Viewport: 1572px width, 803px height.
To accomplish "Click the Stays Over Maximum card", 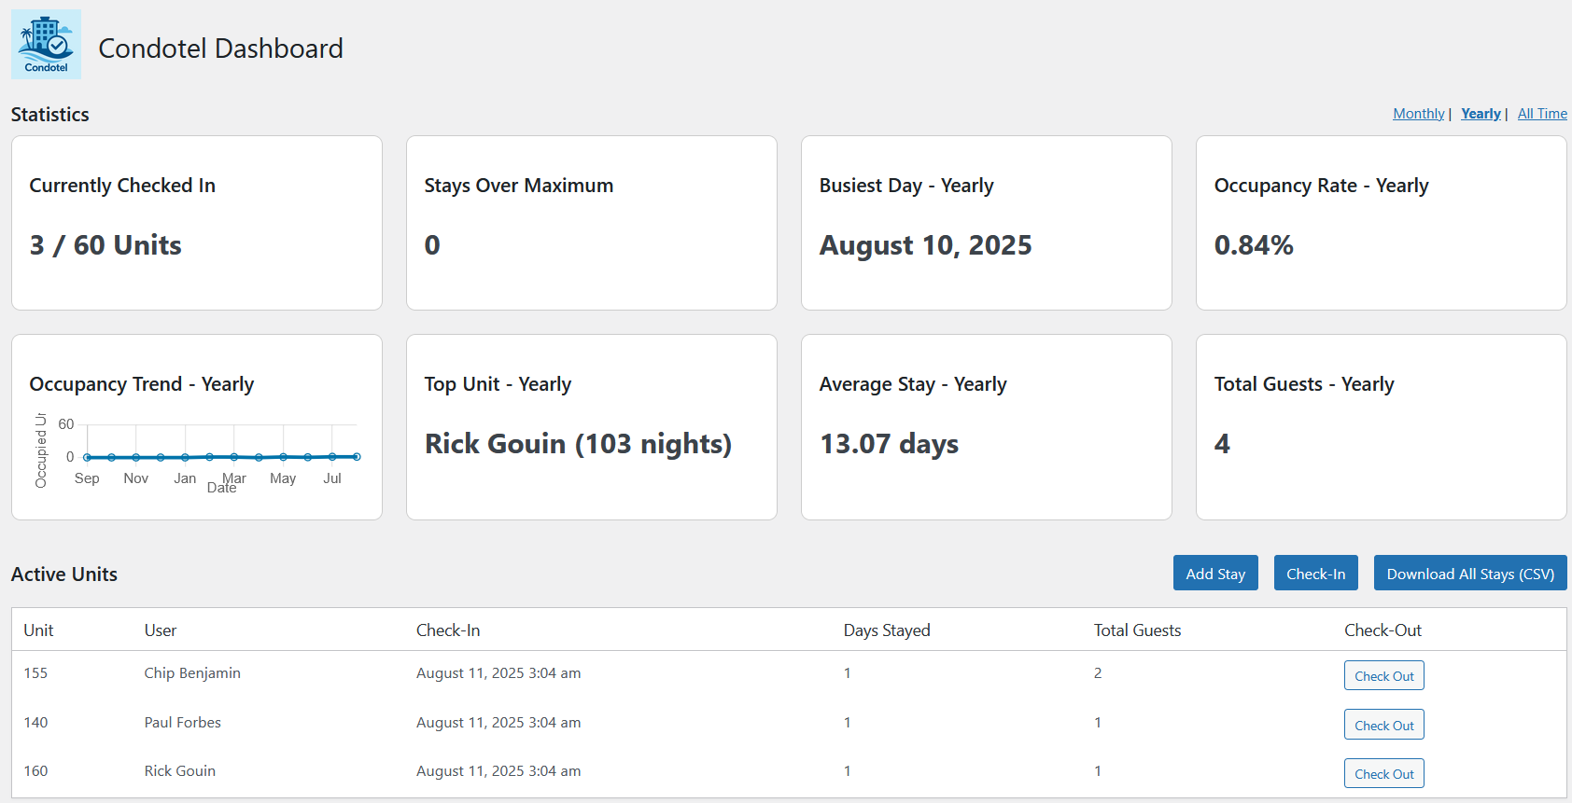I will (x=592, y=223).
